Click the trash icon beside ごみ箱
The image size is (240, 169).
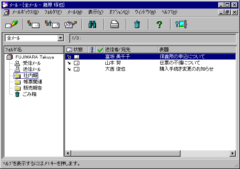tap(17, 94)
